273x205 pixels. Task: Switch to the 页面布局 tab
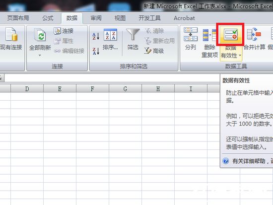point(18,18)
